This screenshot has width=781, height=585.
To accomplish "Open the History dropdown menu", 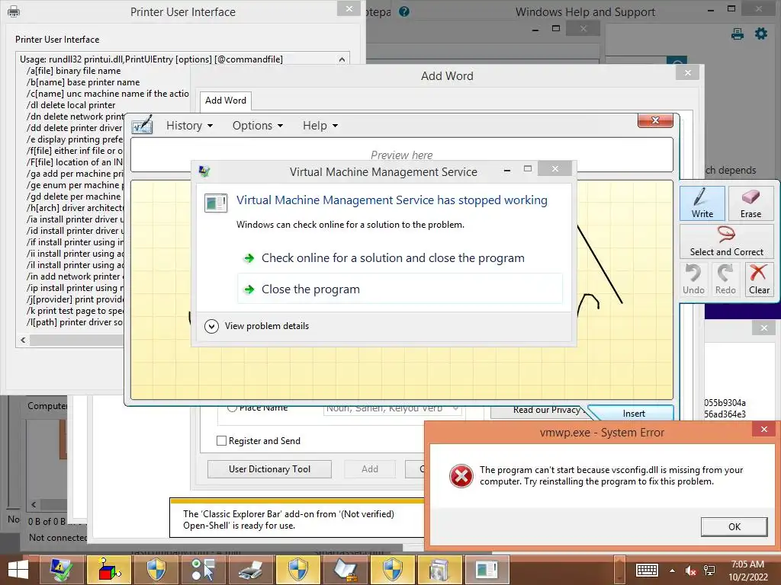I will (x=189, y=126).
